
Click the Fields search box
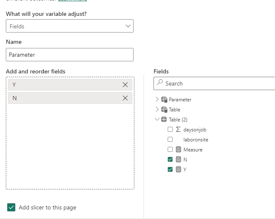[214, 83]
